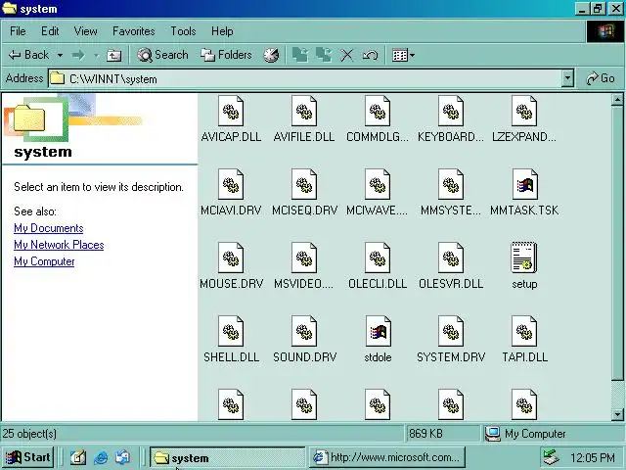Select the MCISEQ.DRV file icon

[304, 184]
